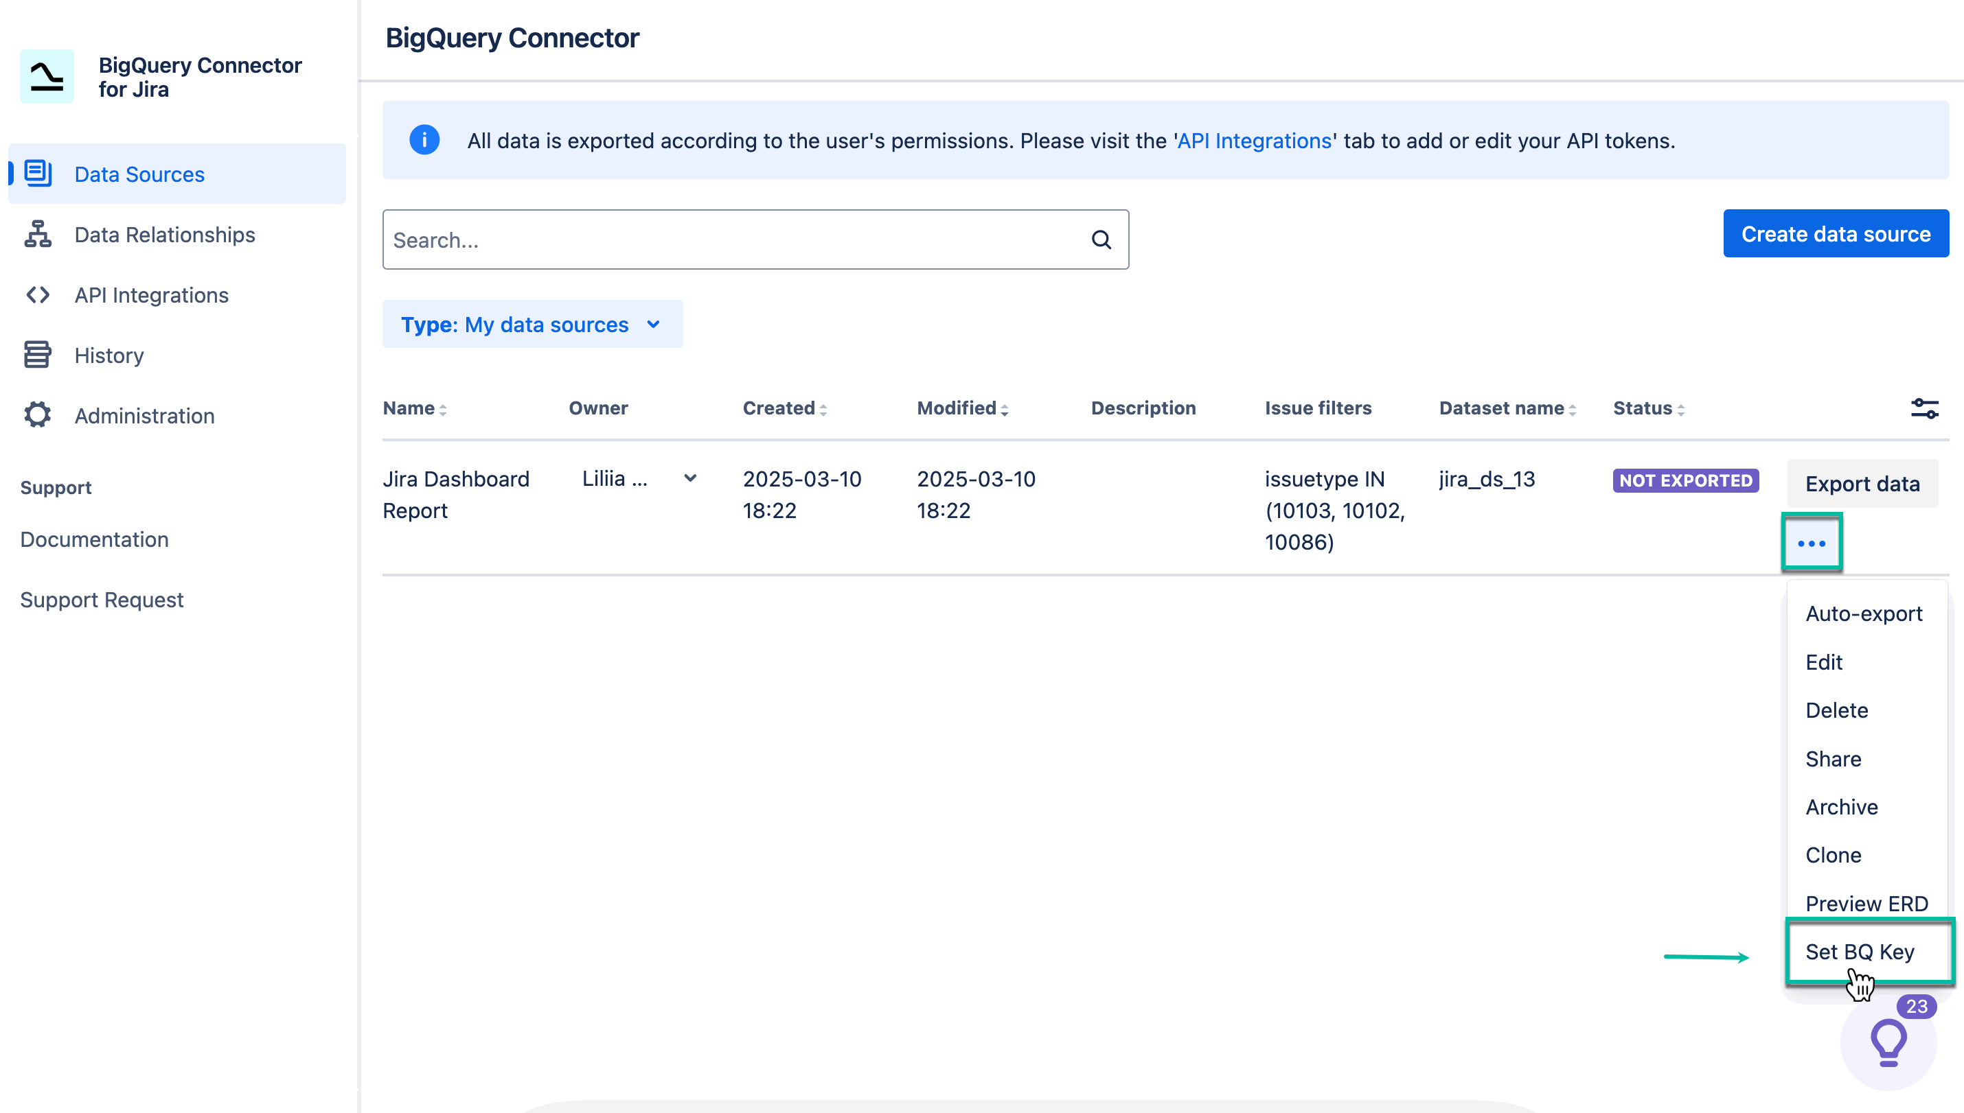Viewport: 1964px width, 1113px height.
Task: Open Administration via the gear icon
Action: coord(38,415)
